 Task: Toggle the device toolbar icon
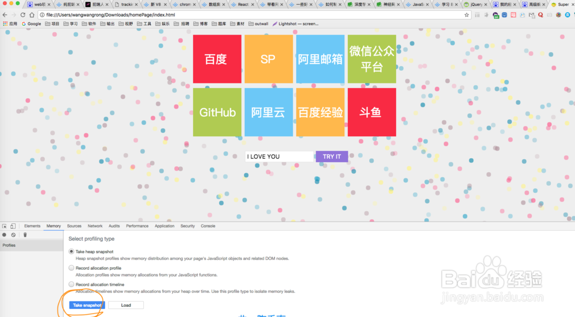[13, 226]
